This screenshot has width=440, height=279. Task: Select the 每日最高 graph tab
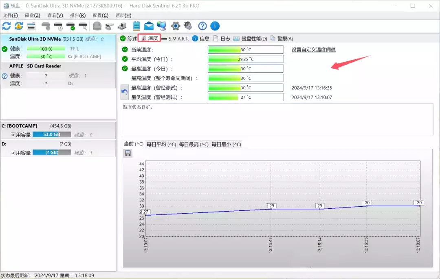(x=194, y=144)
